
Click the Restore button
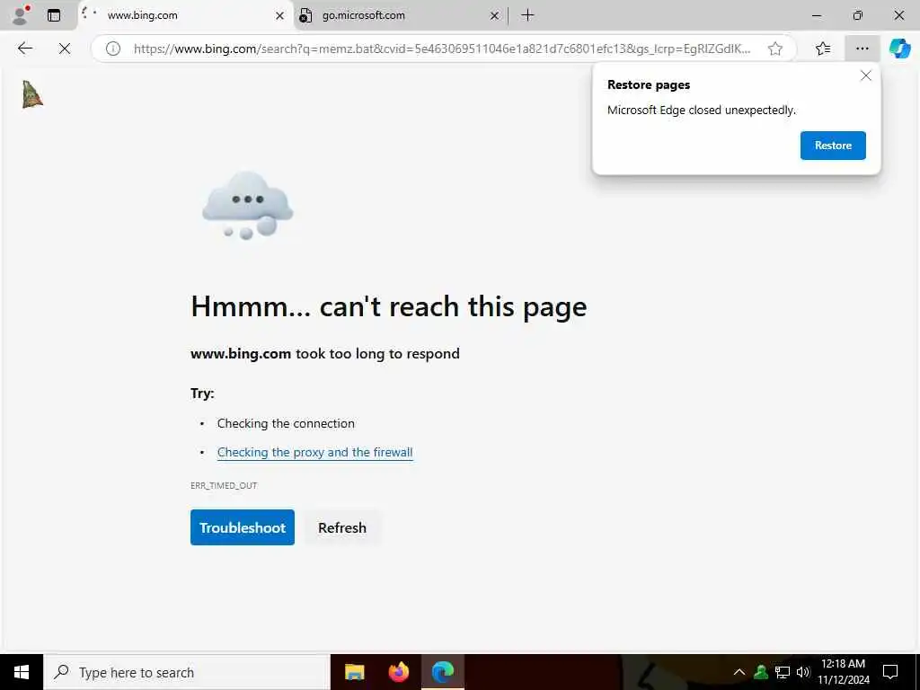coord(833,146)
